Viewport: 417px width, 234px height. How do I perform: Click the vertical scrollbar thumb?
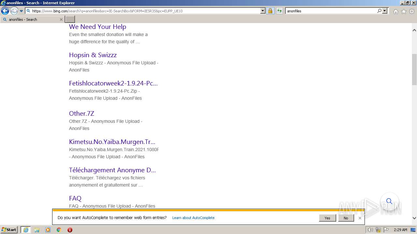[x=414, y=69]
